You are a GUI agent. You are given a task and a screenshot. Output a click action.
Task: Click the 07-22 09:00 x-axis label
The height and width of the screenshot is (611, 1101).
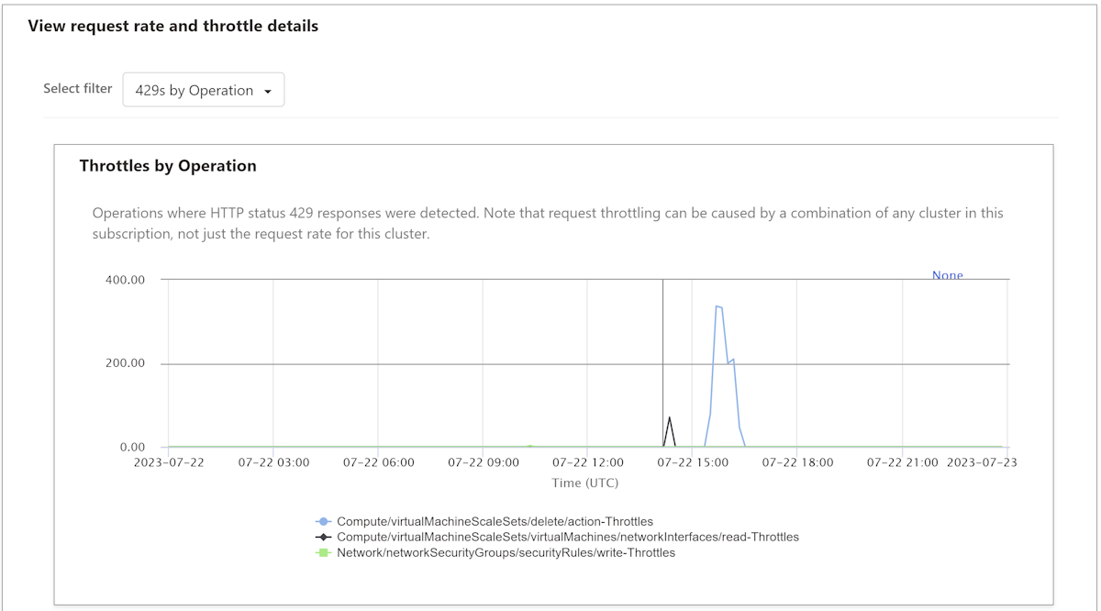(484, 462)
